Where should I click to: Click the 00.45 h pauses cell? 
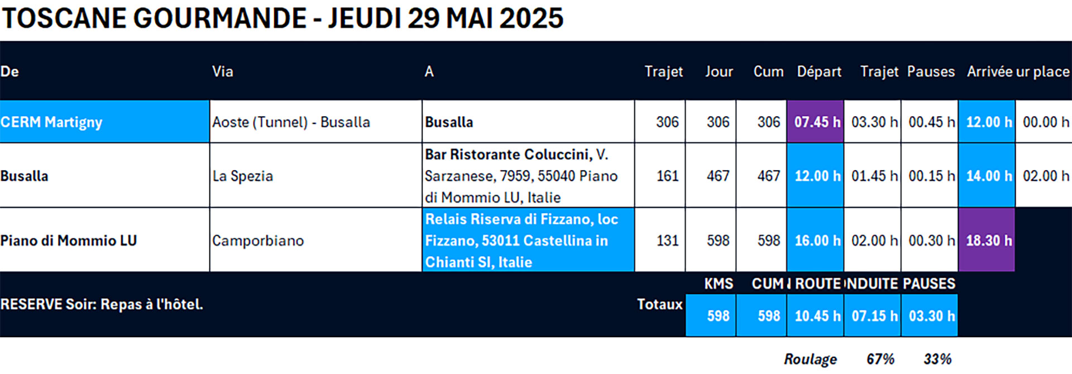click(x=930, y=122)
